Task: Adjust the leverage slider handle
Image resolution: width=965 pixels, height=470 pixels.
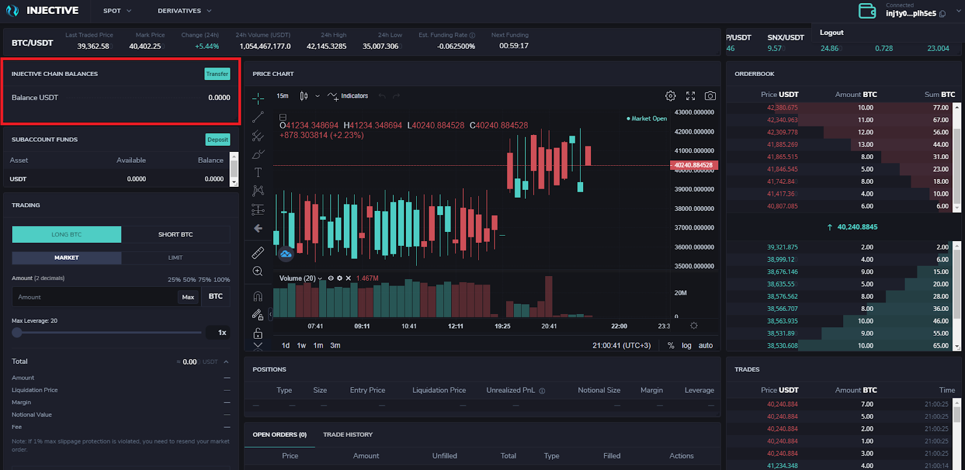Action: tap(17, 333)
